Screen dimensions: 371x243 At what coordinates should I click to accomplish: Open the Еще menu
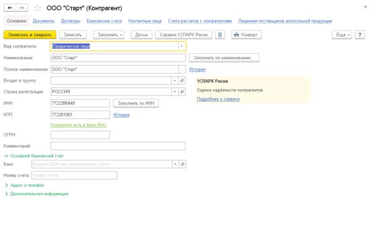point(342,35)
